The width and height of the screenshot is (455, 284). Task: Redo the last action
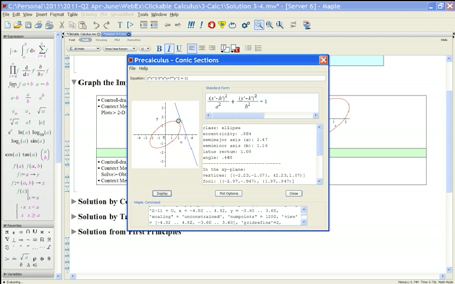106,25
